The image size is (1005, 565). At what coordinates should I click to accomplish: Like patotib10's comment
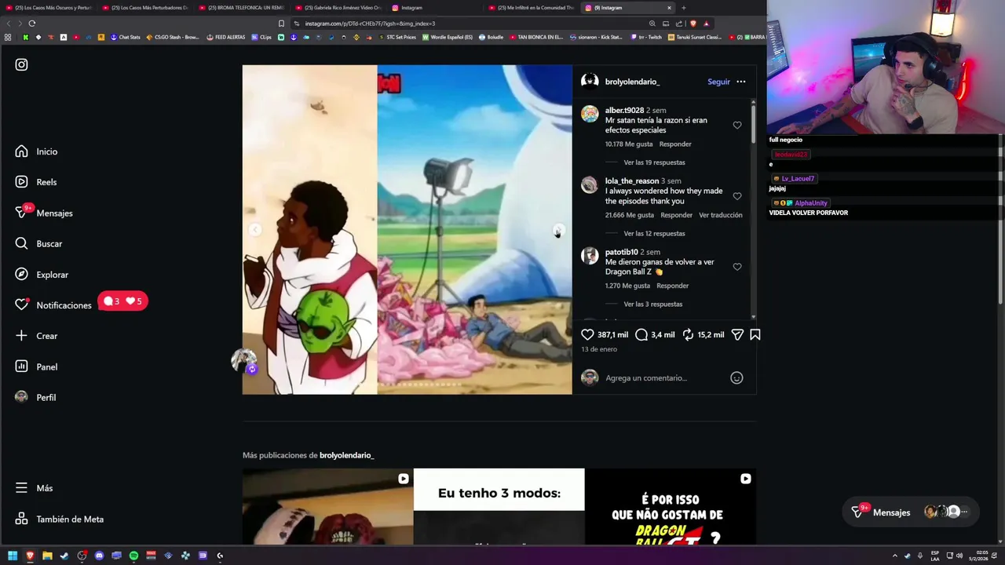pyautogui.click(x=736, y=267)
